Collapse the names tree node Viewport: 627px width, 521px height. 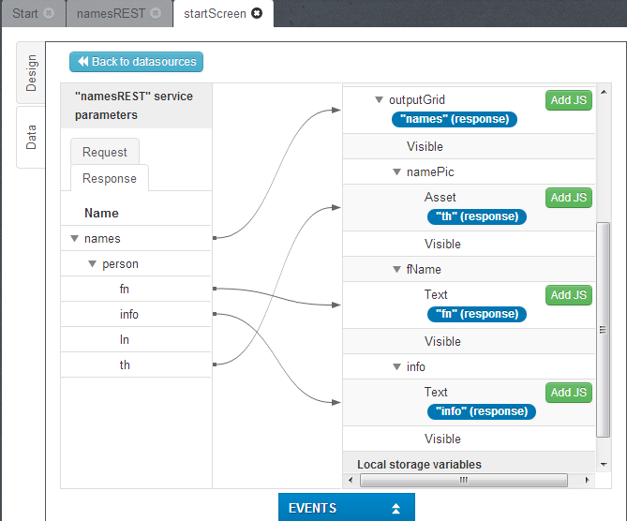click(x=74, y=239)
